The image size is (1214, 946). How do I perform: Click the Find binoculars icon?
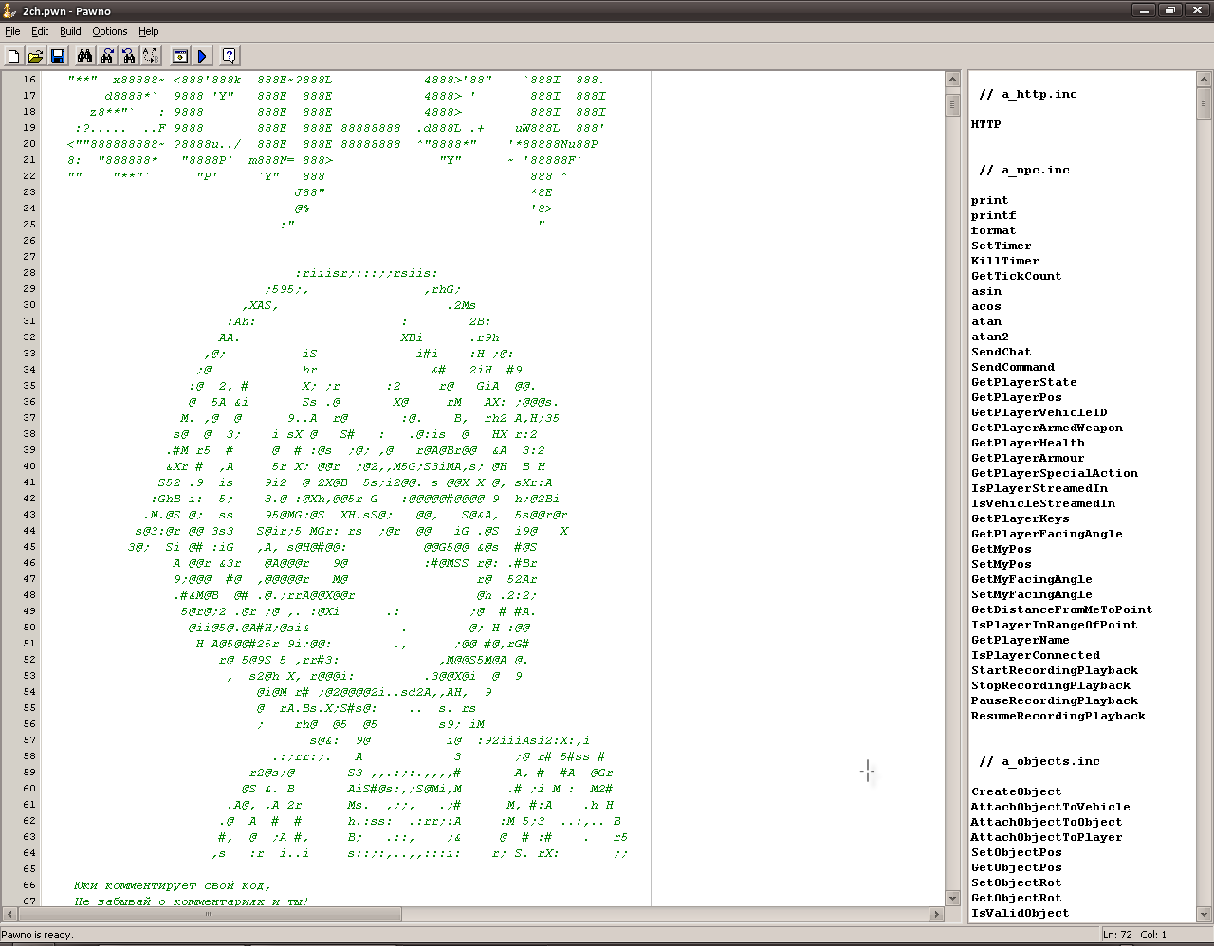[x=84, y=56]
